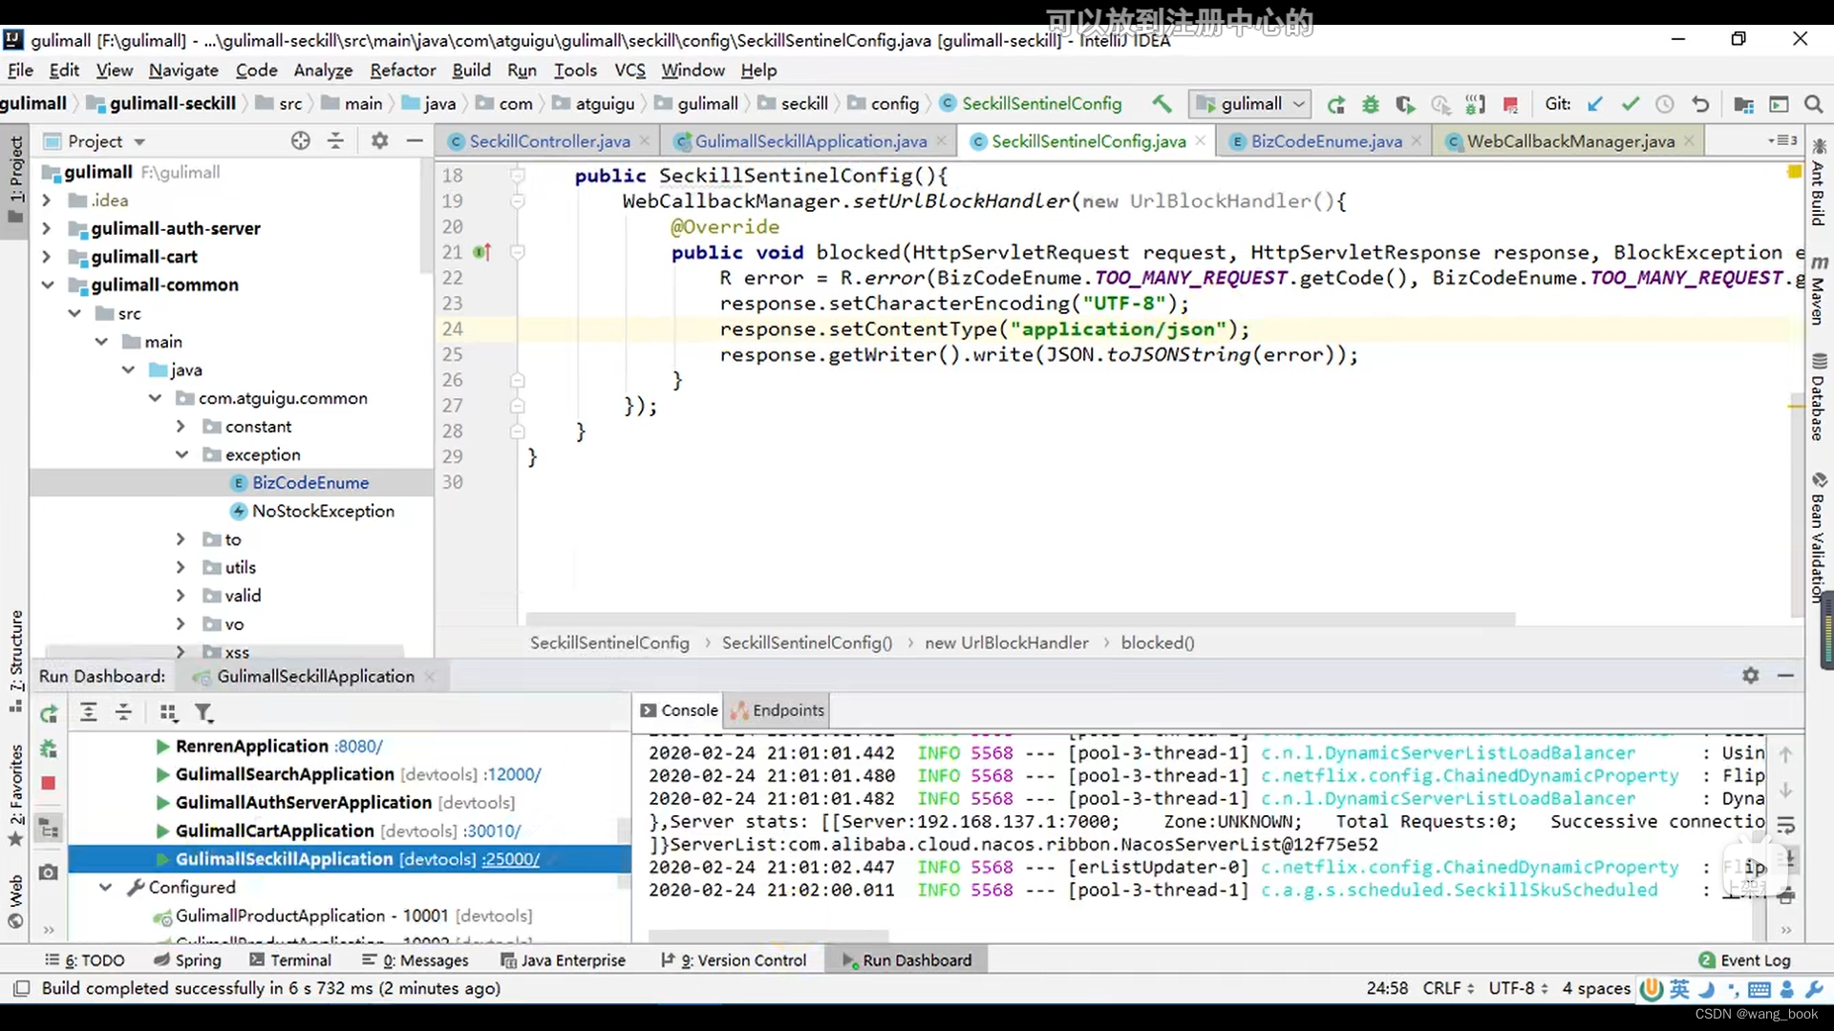Image resolution: width=1834 pixels, height=1031 pixels.
Task: Open Git history clock icon
Action: point(1665,104)
